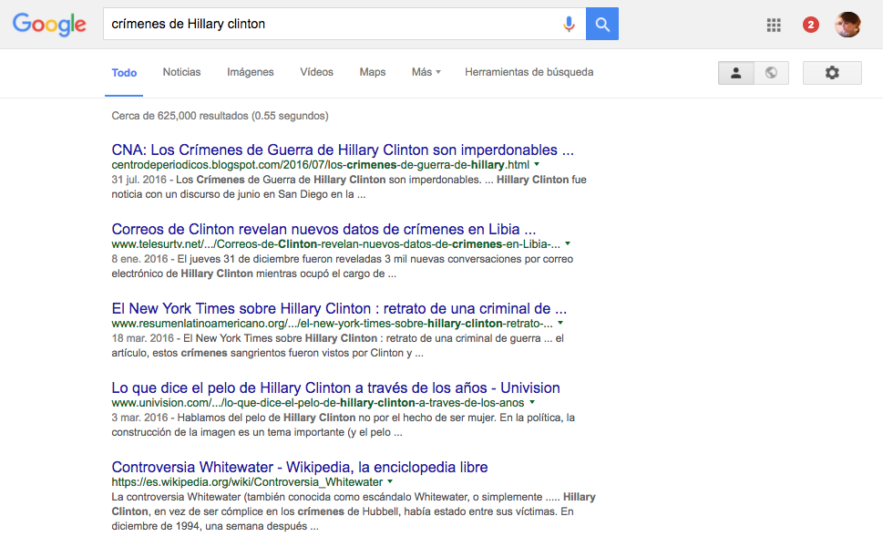Viewport: 883px width, 537px height.
Task: Open Herramientas de búsqueda
Action: pyautogui.click(x=529, y=72)
